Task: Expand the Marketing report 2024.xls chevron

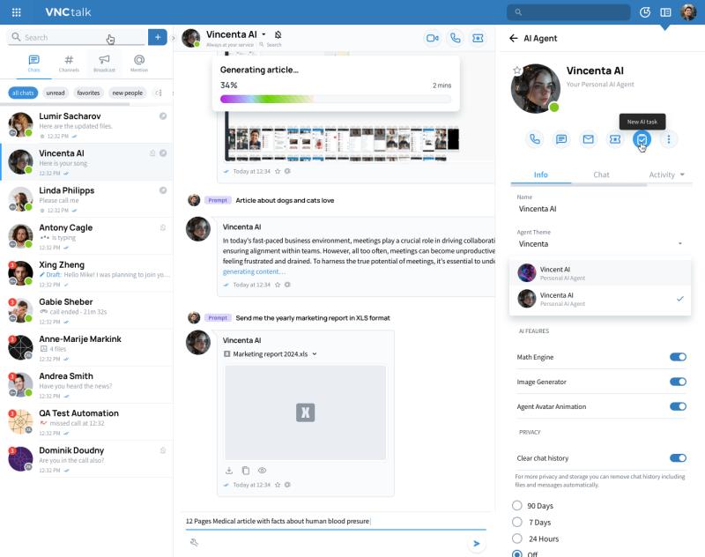Action: point(315,354)
